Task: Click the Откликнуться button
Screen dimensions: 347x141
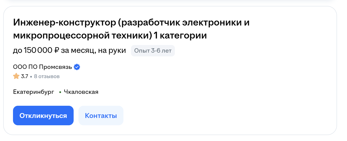Action: 43,116
